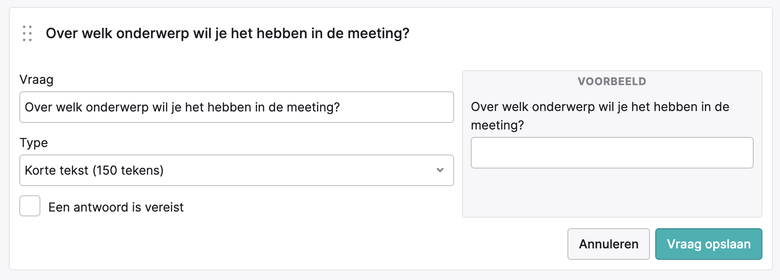Click the question text inside the preview
This screenshot has height=280, width=780.
click(x=600, y=116)
